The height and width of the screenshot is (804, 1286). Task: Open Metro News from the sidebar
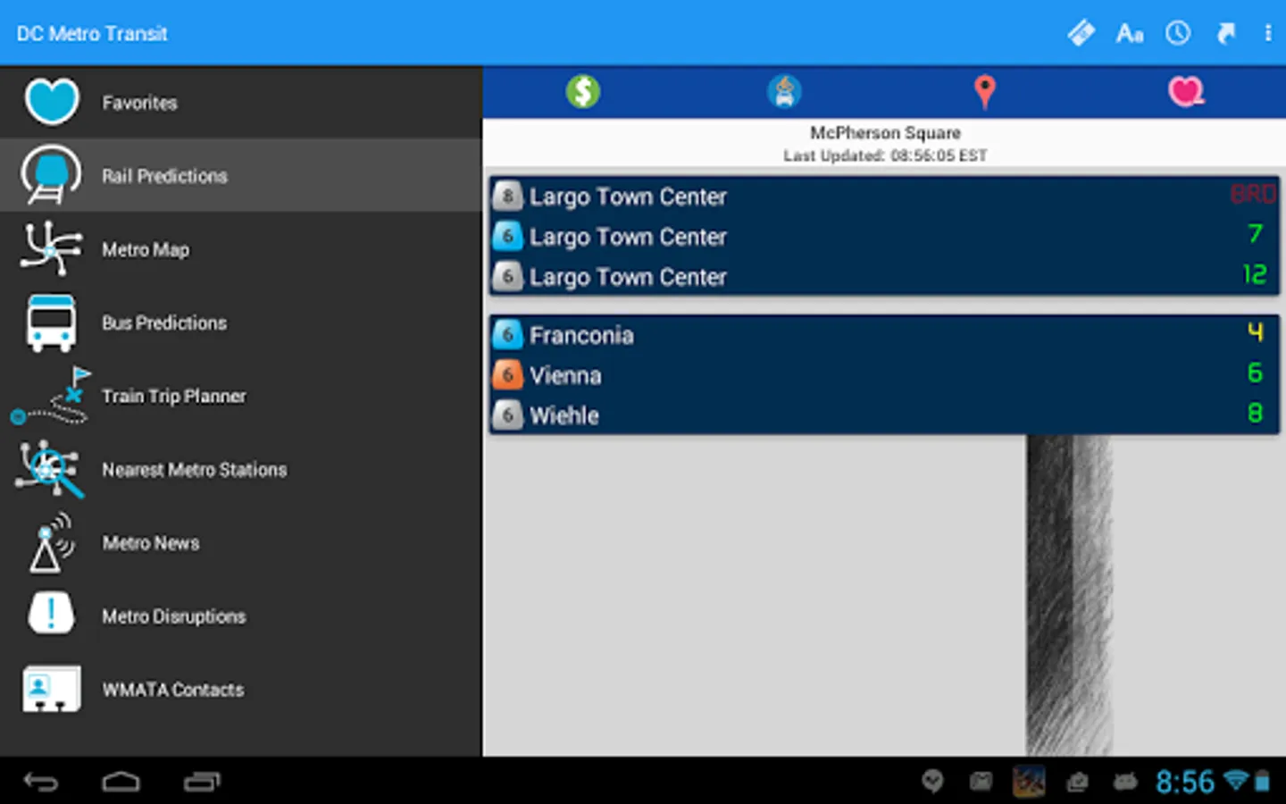tap(241, 542)
